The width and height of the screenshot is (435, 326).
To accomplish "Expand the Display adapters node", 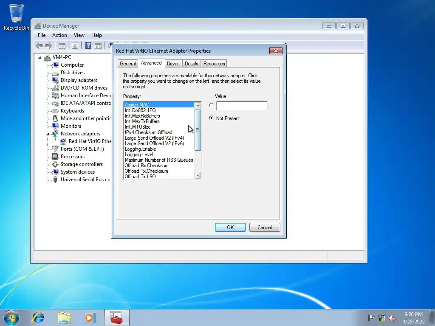I will 48,81.
